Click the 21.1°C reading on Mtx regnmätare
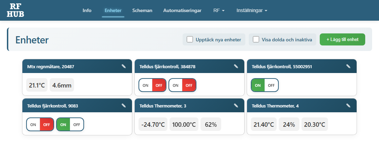The image size is (379, 155). click(37, 85)
